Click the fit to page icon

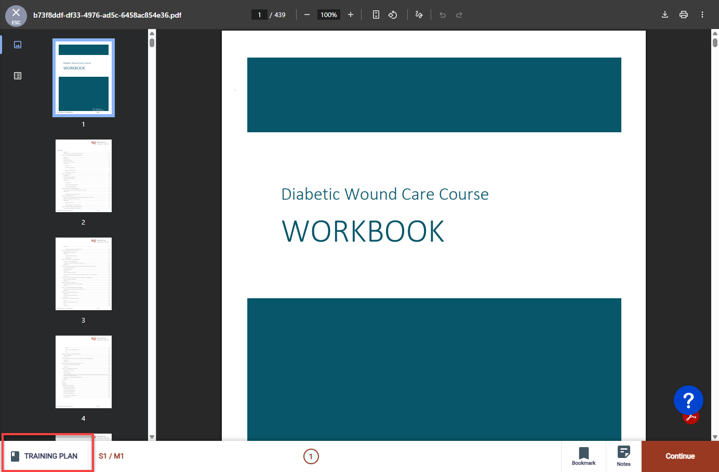(x=376, y=15)
